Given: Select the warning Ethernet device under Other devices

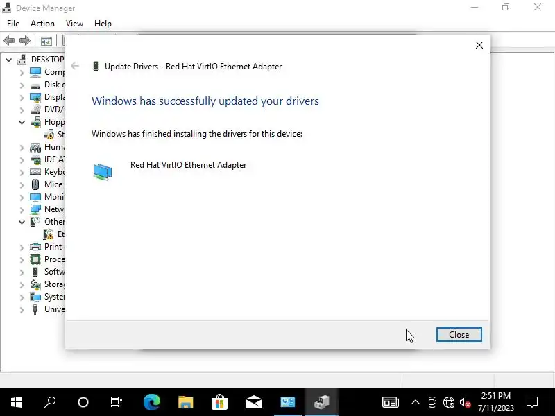Looking at the screenshot, I should coord(49,234).
